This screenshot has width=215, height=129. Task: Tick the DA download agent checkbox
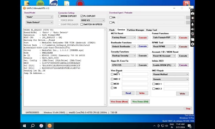[111, 18]
